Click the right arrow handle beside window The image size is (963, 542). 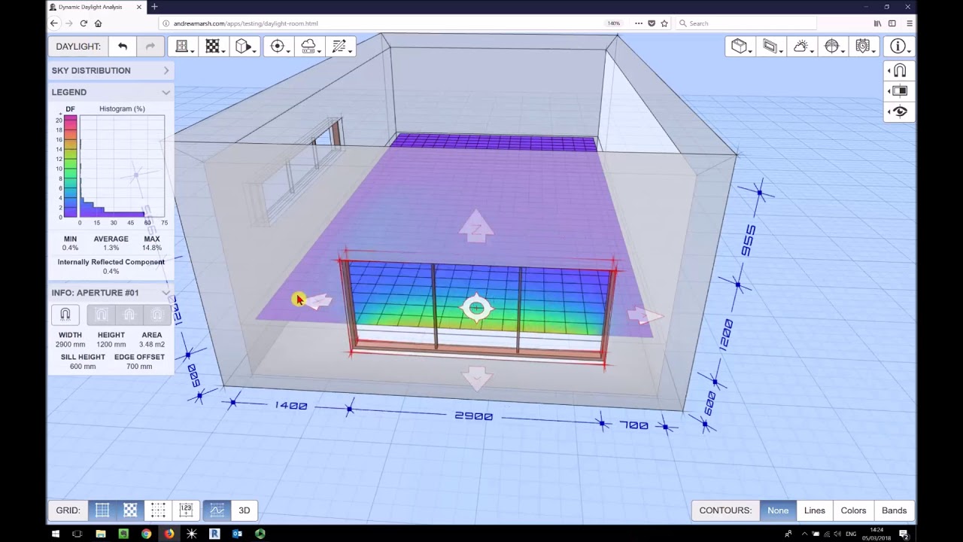pos(644,315)
